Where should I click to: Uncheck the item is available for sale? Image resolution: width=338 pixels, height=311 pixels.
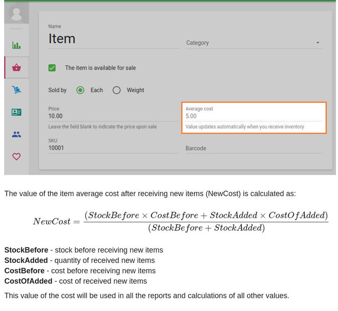[52, 68]
